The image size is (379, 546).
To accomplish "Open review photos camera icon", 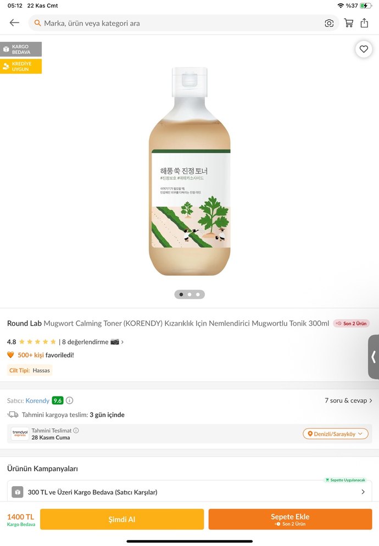I will [115, 342].
